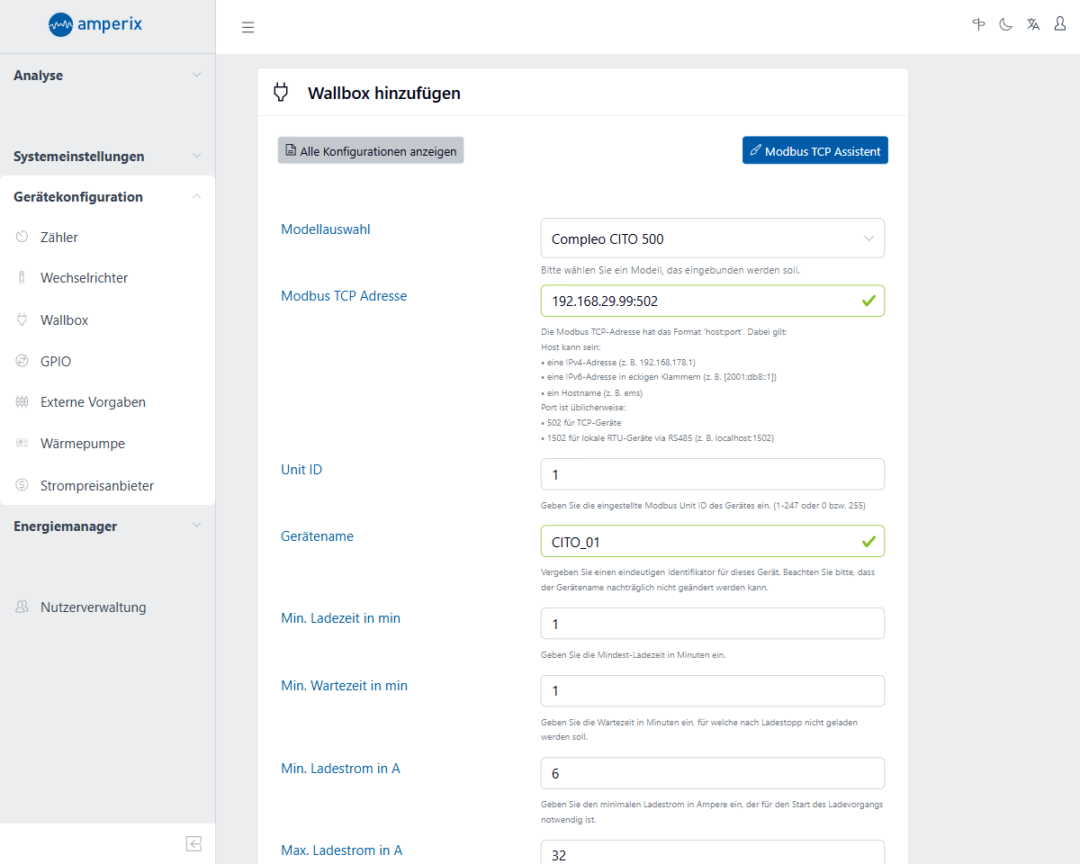Open Wechselrichter configuration page
The width and height of the screenshot is (1080, 864).
(x=84, y=278)
